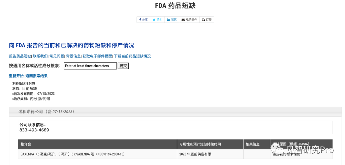Select the 利拉鲁肽注射液 drug name text
345x165 pixels.
pyautogui.click(x=24, y=84)
